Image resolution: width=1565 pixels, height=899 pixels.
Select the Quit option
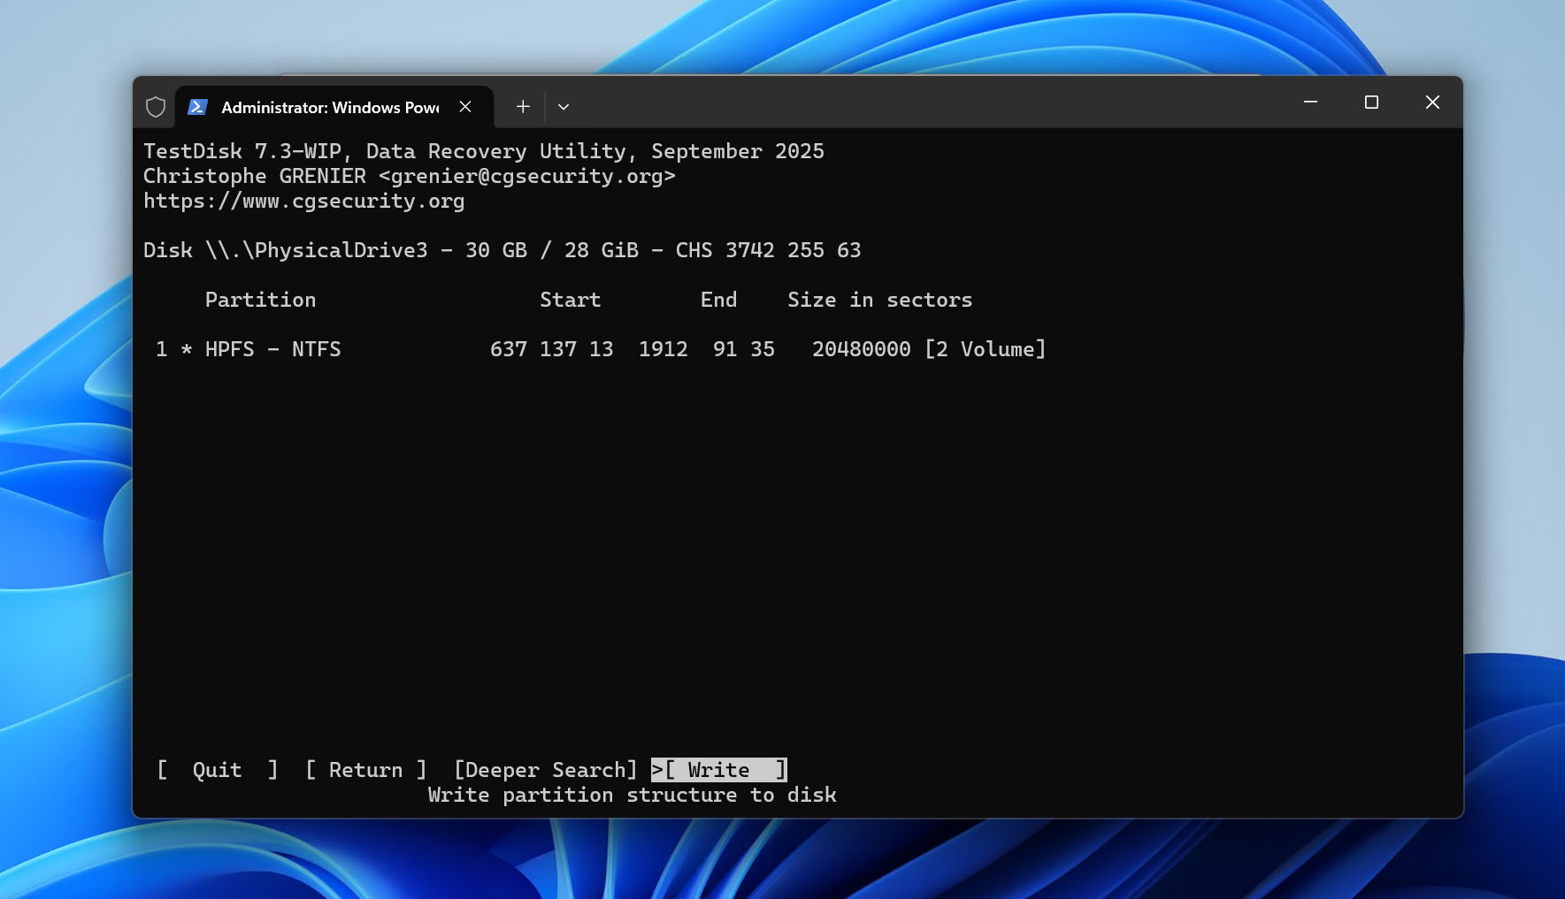point(218,770)
